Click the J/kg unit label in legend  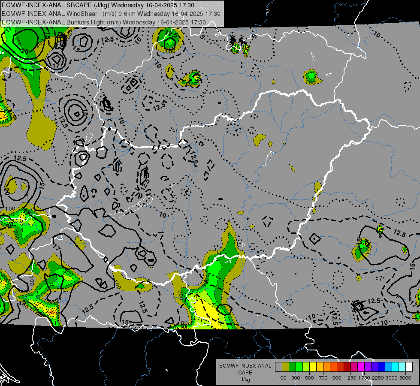[245, 380]
